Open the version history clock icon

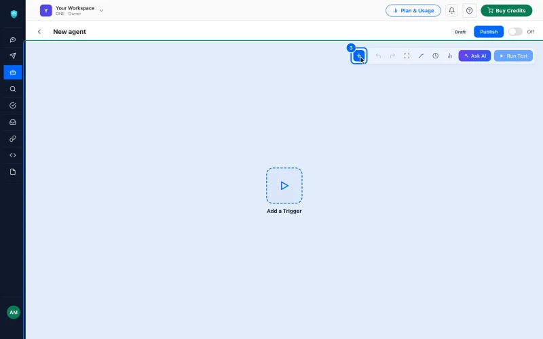click(x=435, y=56)
